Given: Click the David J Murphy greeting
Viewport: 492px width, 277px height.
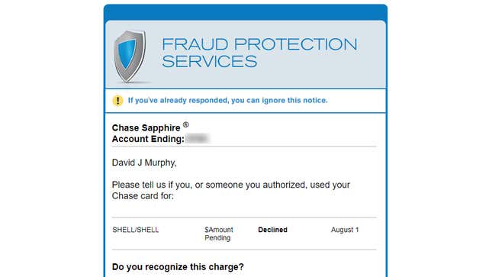Looking at the screenshot, I should click(x=144, y=163).
